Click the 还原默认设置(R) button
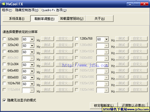The width and height of the screenshot is (150, 112). 133,106
